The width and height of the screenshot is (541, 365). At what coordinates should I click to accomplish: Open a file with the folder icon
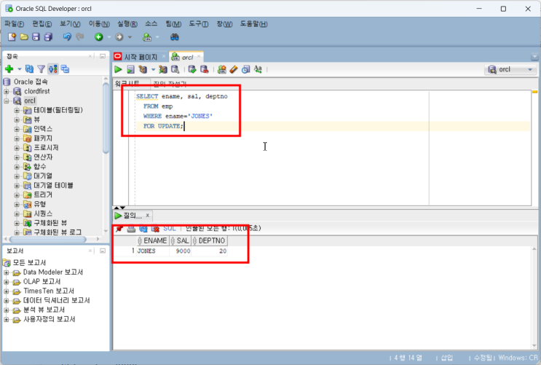click(24, 37)
